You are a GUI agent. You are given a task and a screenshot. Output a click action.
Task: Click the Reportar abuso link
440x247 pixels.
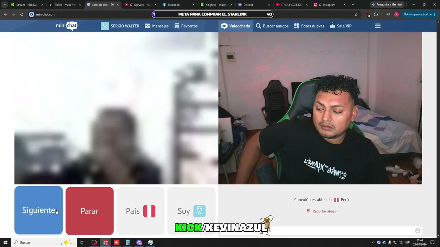click(321, 211)
